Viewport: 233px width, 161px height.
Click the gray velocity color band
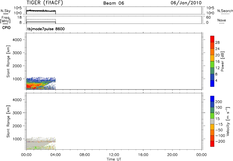tap(212, 121)
